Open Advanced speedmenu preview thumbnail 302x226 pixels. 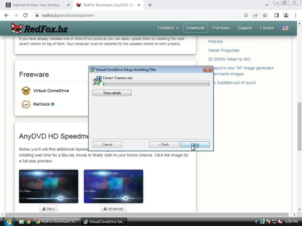[x=114, y=186]
